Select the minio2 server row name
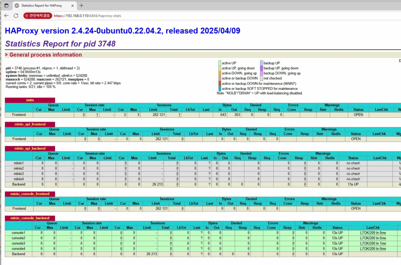401x265 pixels. (19, 168)
